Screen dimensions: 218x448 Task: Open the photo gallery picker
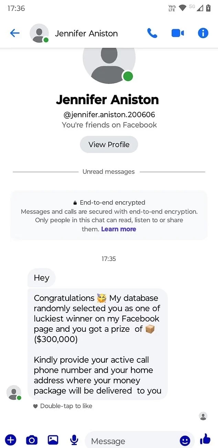(53, 440)
